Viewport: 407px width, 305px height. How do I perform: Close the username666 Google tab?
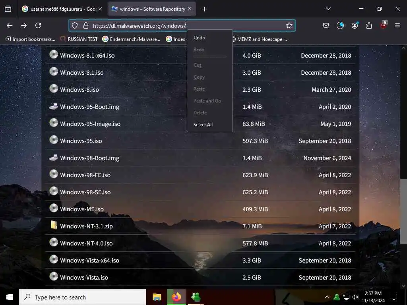pos(100,9)
